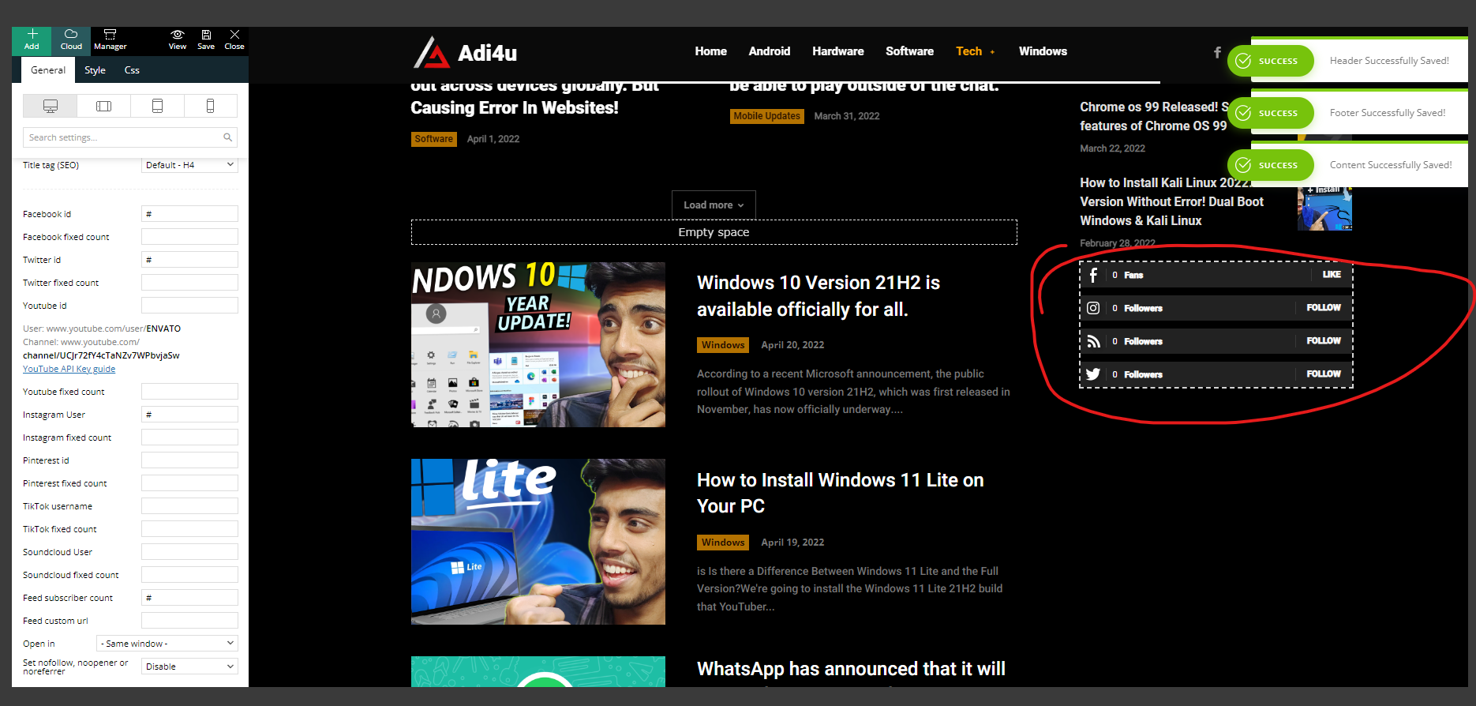Open the Software menu item

(x=909, y=51)
